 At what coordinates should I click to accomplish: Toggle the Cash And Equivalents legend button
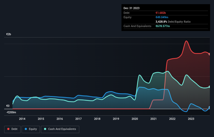pos(60,129)
